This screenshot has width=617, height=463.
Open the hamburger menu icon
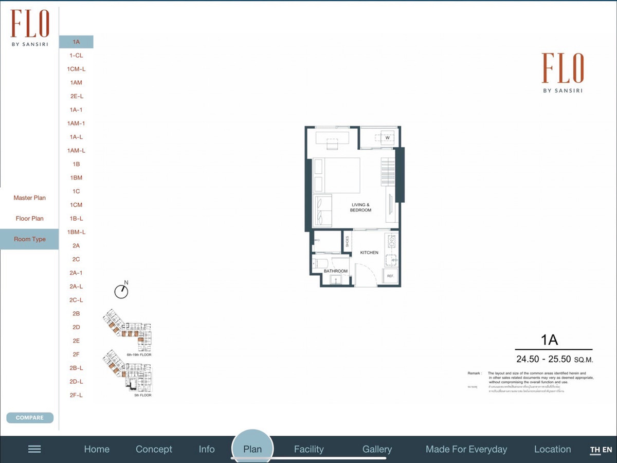34,449
